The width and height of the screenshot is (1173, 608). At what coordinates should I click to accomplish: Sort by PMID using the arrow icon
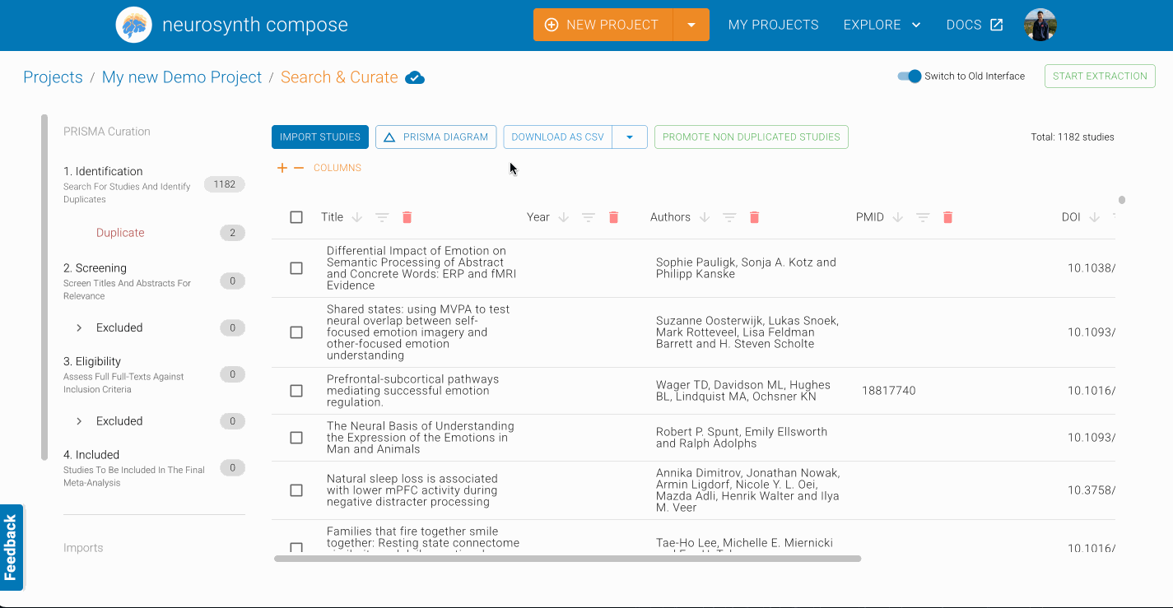click(x=898, y=217)
